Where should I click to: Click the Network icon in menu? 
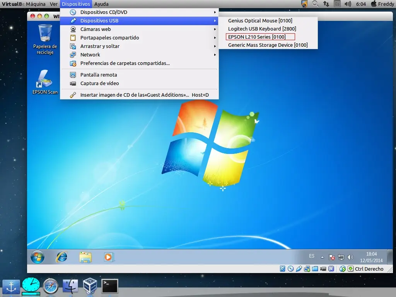(x=73, y=55)
